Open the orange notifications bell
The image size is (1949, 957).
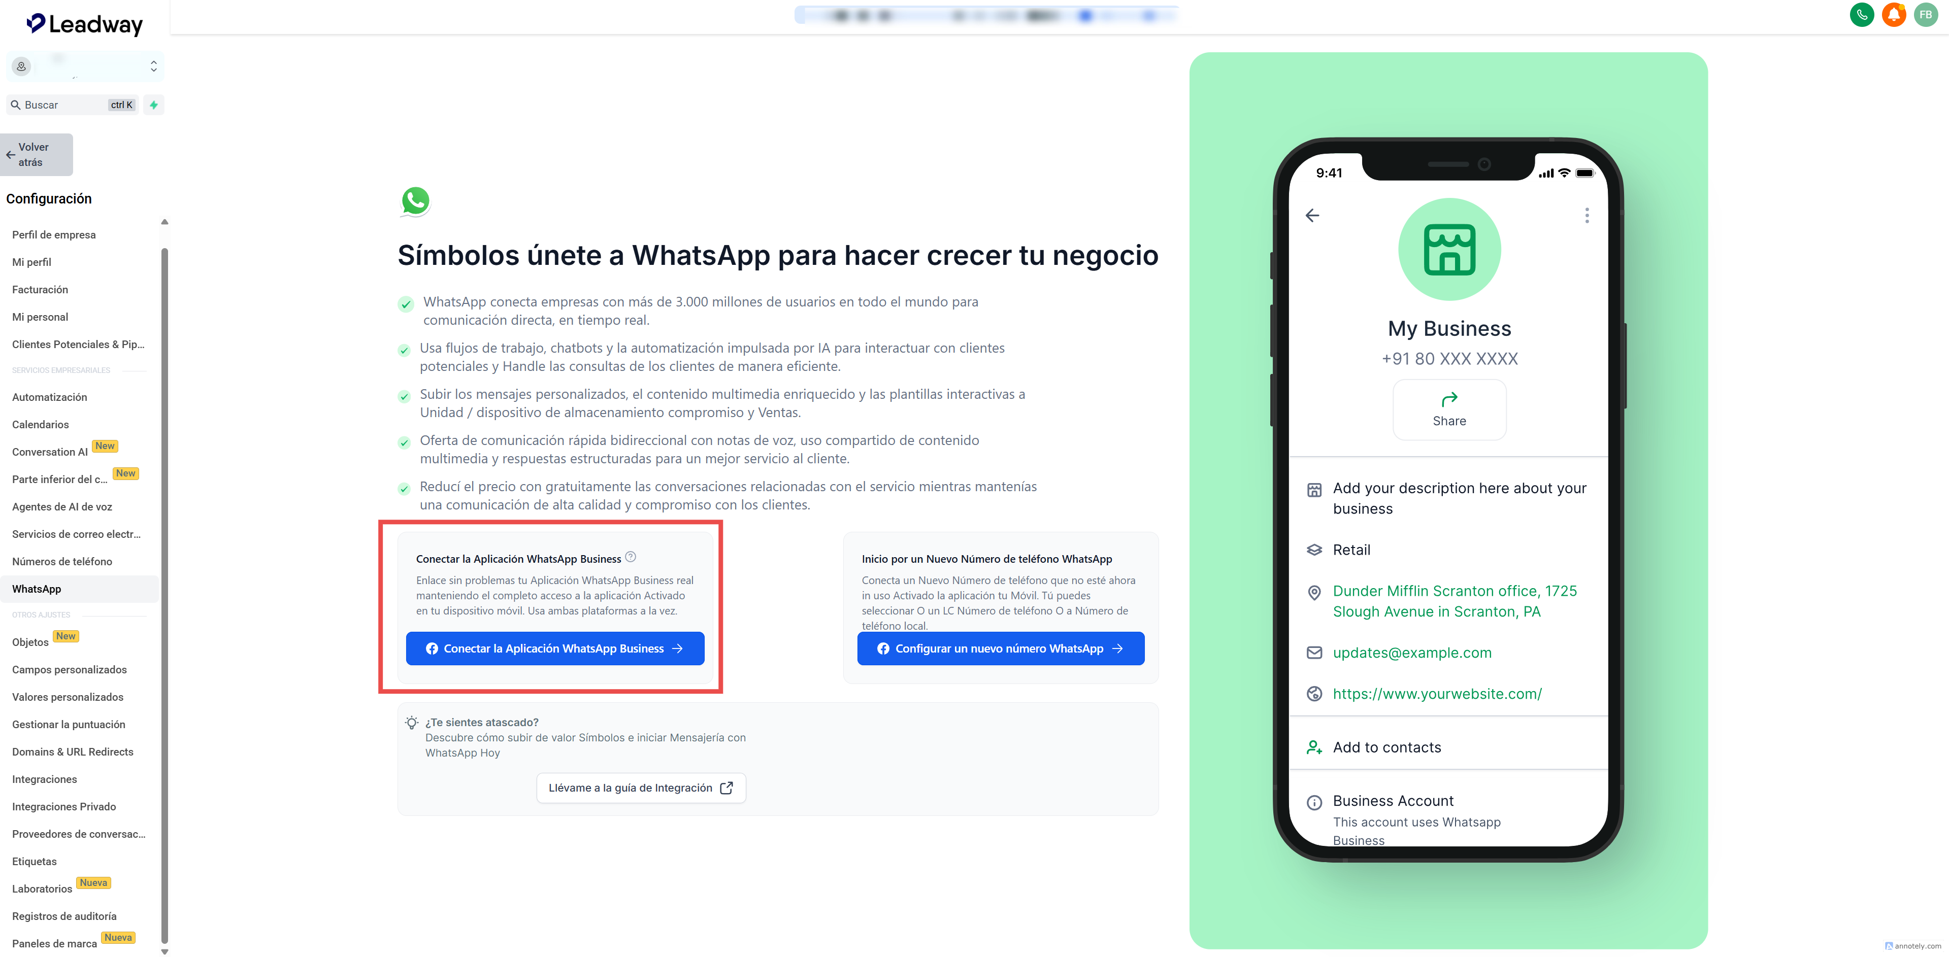pyautogui.click(x=1893, y=15)
